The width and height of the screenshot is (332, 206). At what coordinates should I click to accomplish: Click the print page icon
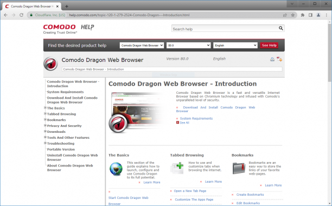point(272,59)
